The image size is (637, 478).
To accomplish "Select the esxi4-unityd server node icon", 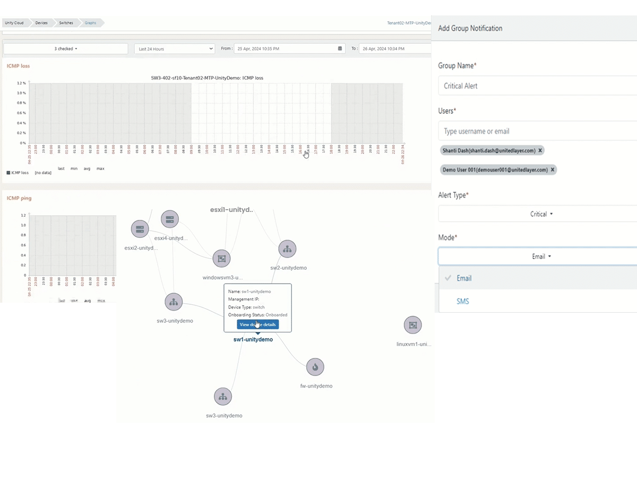I will click(170, 219).
